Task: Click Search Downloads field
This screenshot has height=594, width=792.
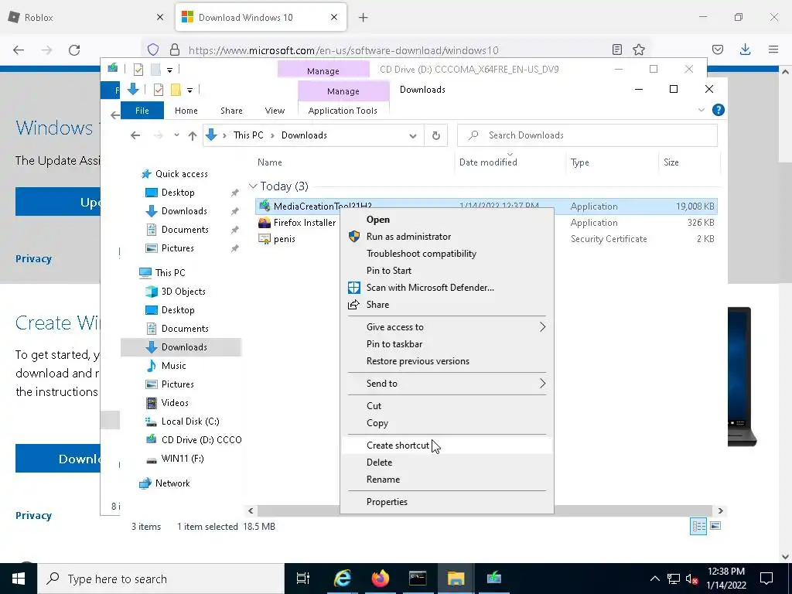Action: click(x=587, y=135)
